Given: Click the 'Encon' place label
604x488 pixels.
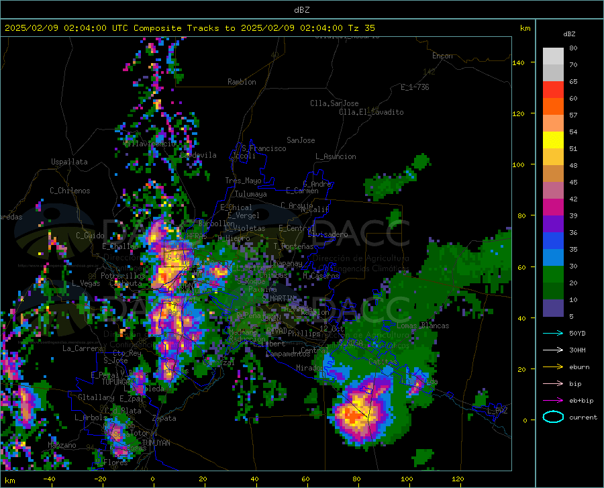Looking at the screenshot, I should (x=442, y=56).
